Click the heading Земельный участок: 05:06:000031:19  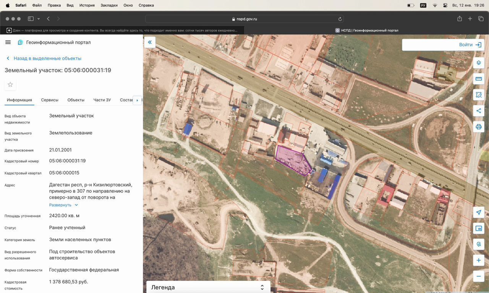pyautogui.click(x=58, y=70)
